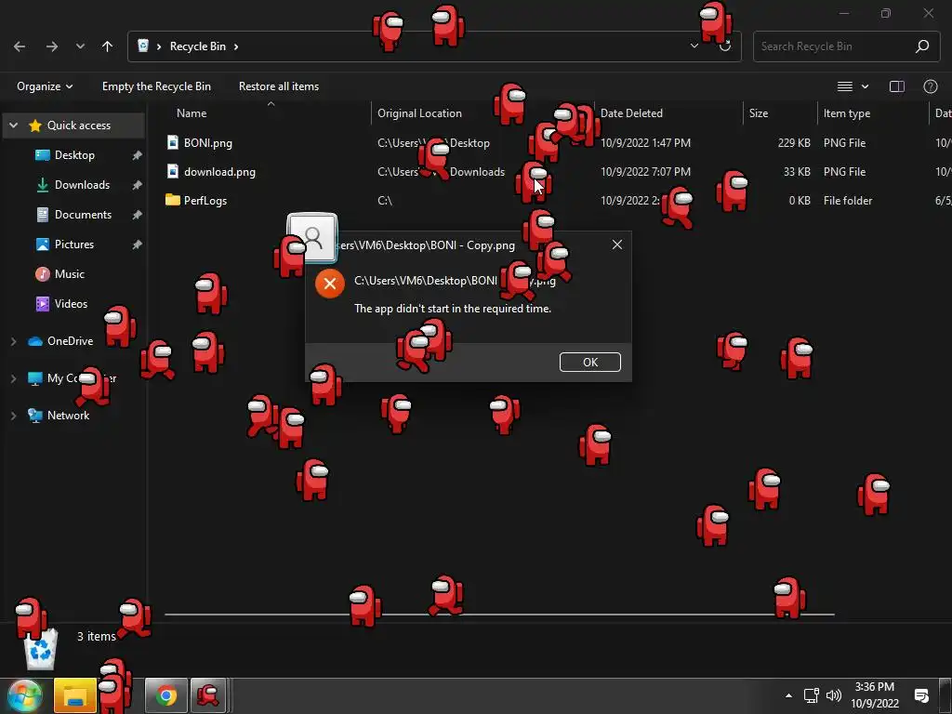
Task: Unpin Downloads using its pin icon
Action: 138,185
